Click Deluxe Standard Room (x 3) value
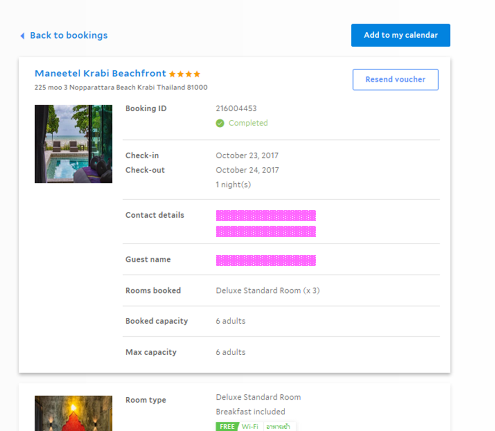The image size is (495, 431). [268, 290]
